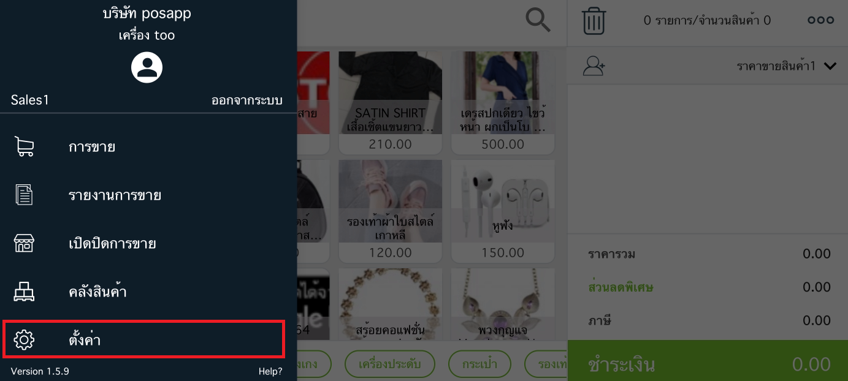Open the ตั้งค่า menu item
This screenshot has width=848, height=381.
click(143, 339)
